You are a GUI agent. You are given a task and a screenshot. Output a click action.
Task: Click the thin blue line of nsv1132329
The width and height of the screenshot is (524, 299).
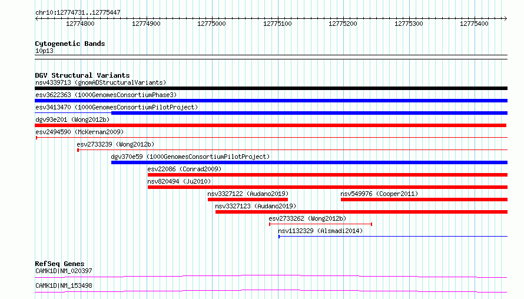pyautogui.click(x=393, y=237)
